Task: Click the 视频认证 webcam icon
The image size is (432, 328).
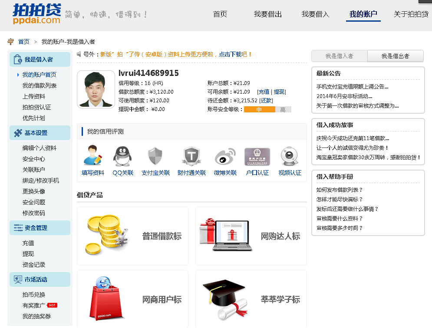Action: coord(290,156)
